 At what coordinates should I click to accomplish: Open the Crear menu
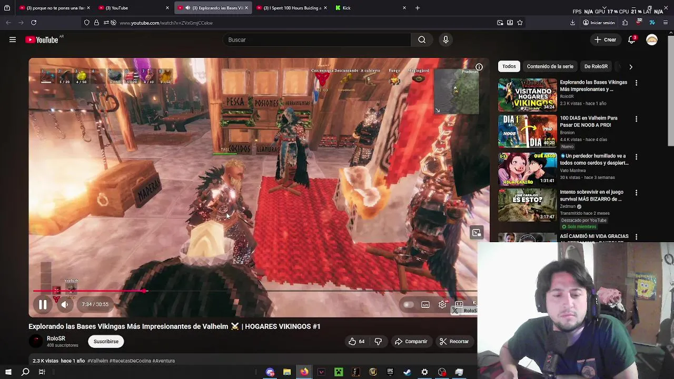pos(605,39)
